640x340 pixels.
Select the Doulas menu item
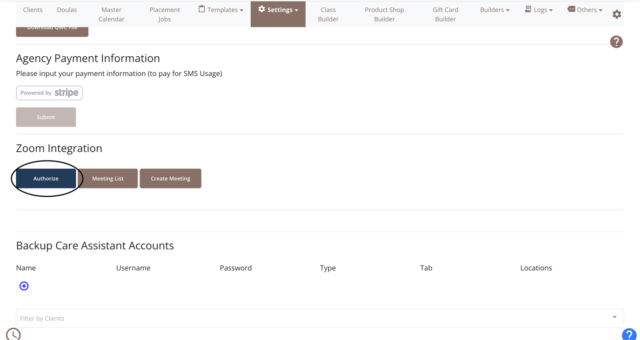[x=67, y=9]
